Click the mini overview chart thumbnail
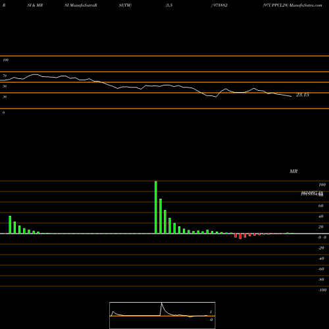Viewport: 329px width, 329px height. (163, 315)
